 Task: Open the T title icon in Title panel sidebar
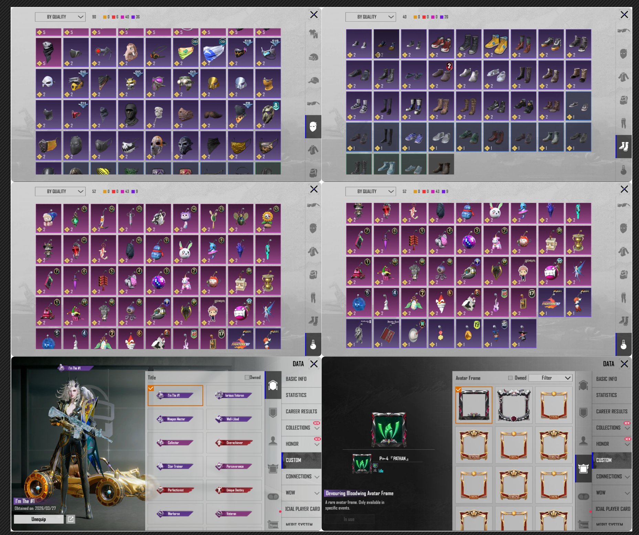[x=273, y=496]
